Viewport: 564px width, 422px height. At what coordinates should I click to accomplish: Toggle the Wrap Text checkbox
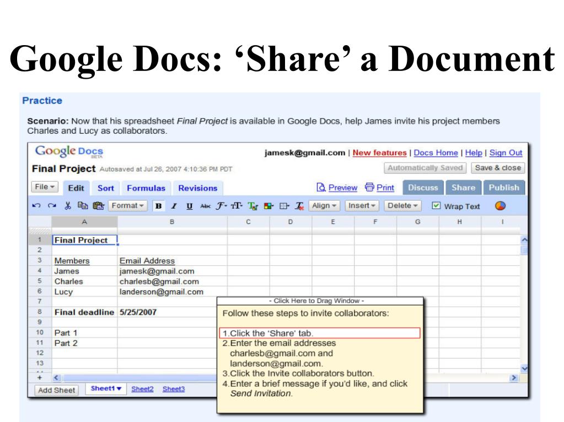[436, 206]
